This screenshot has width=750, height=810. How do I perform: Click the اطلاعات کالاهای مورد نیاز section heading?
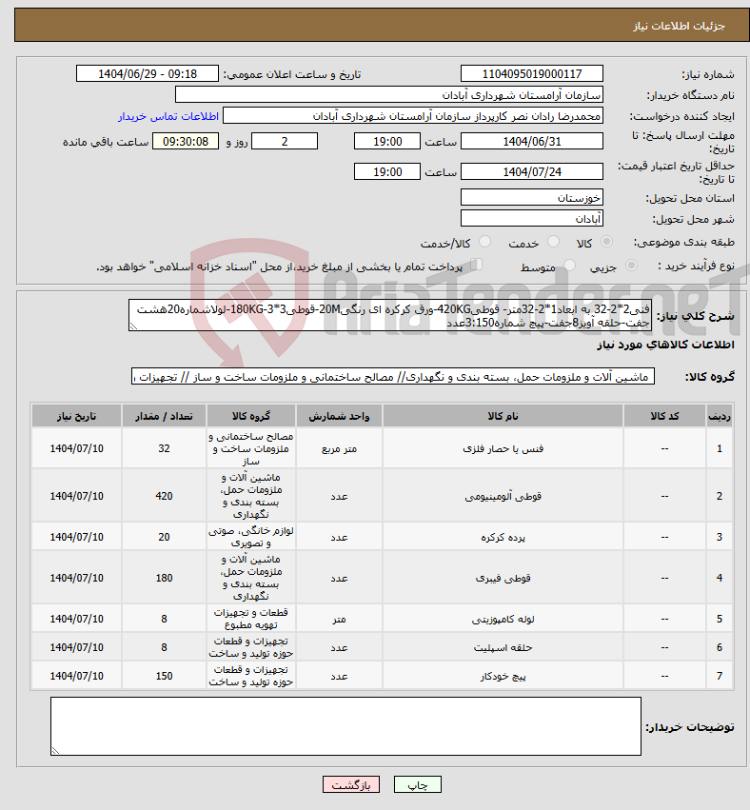point(665,345)
